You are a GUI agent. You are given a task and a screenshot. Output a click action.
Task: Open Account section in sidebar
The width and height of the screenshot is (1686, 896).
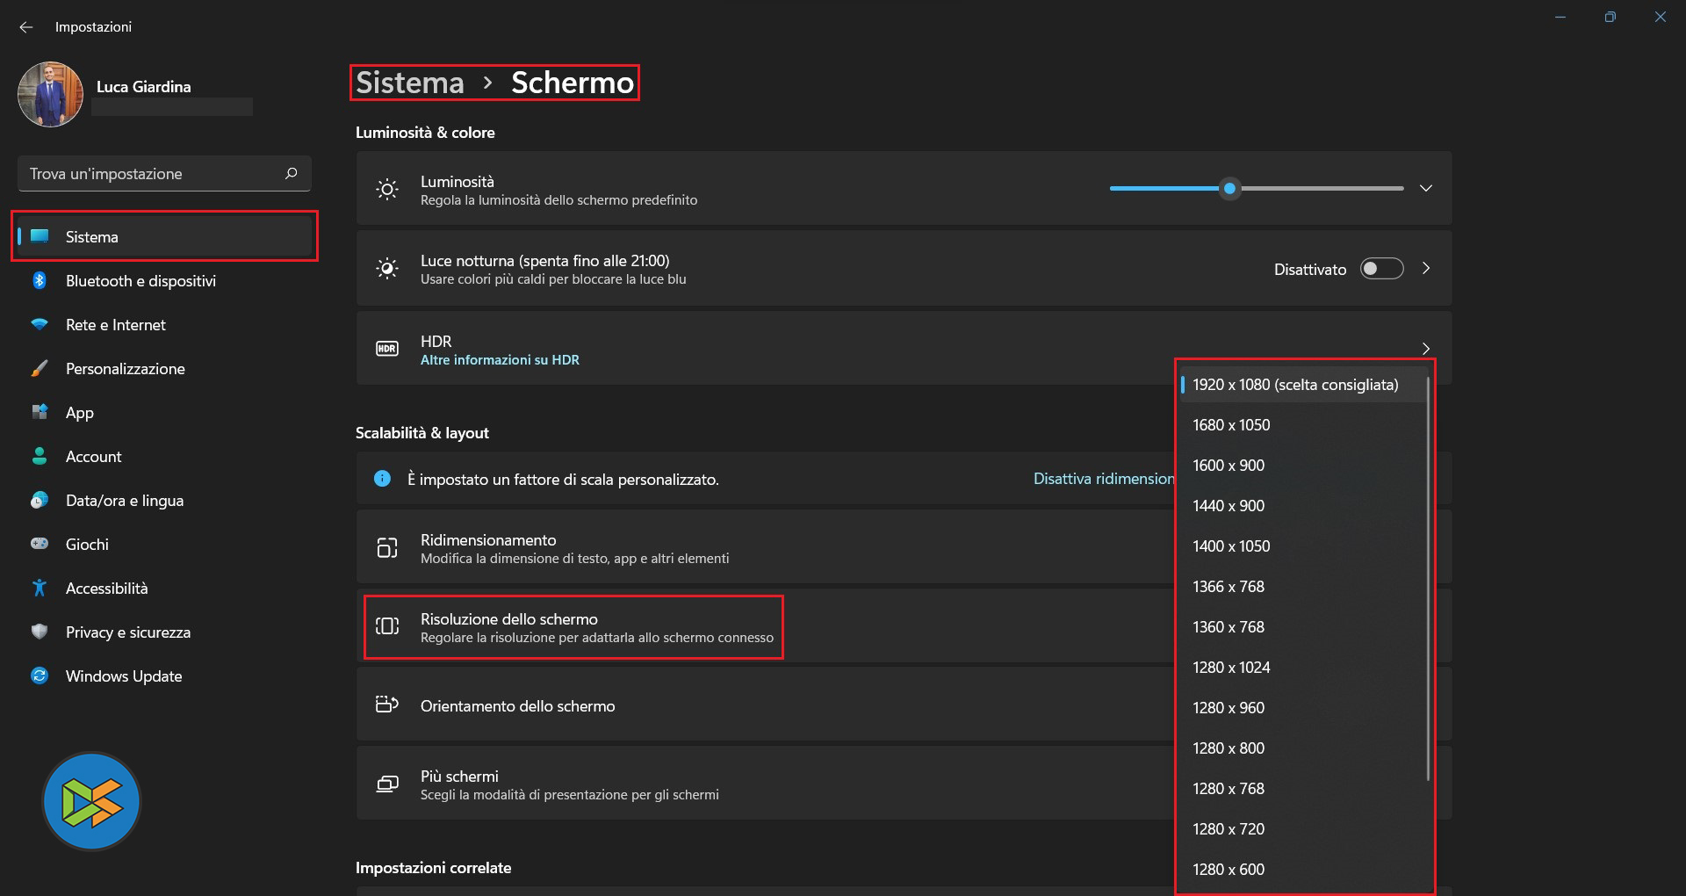pyautogui.click(x=93, y=457)
